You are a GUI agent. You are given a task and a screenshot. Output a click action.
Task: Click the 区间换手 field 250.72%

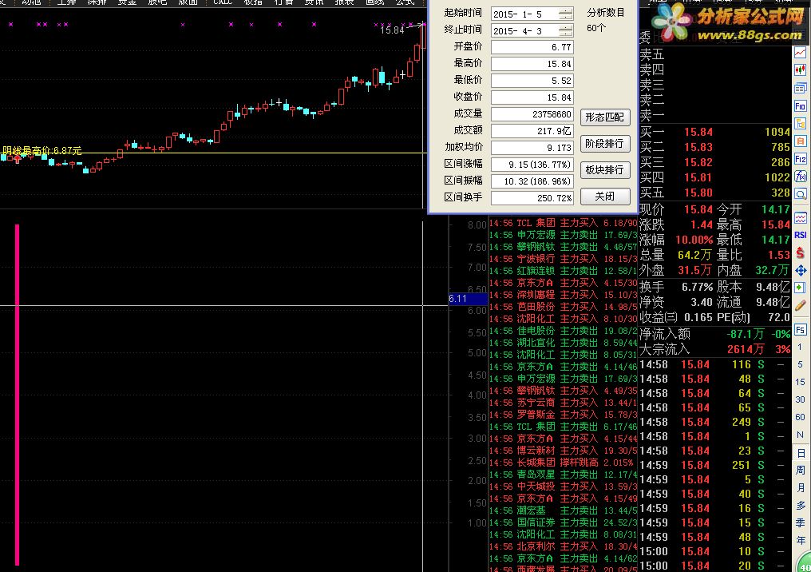(x=532, y=198)
